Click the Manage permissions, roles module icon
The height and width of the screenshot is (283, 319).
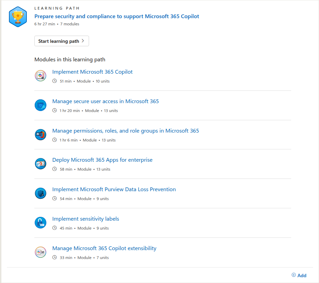(41, 135)
